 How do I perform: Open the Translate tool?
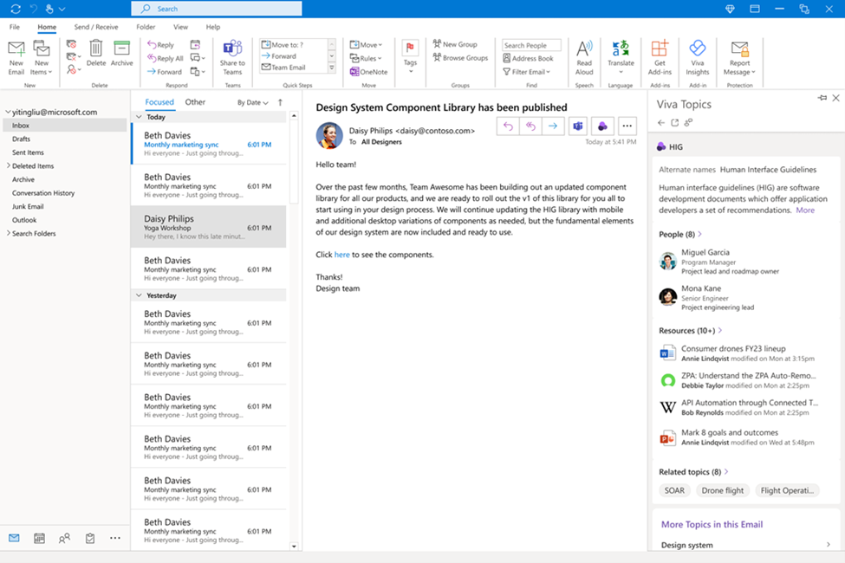(x=621, y=57)
